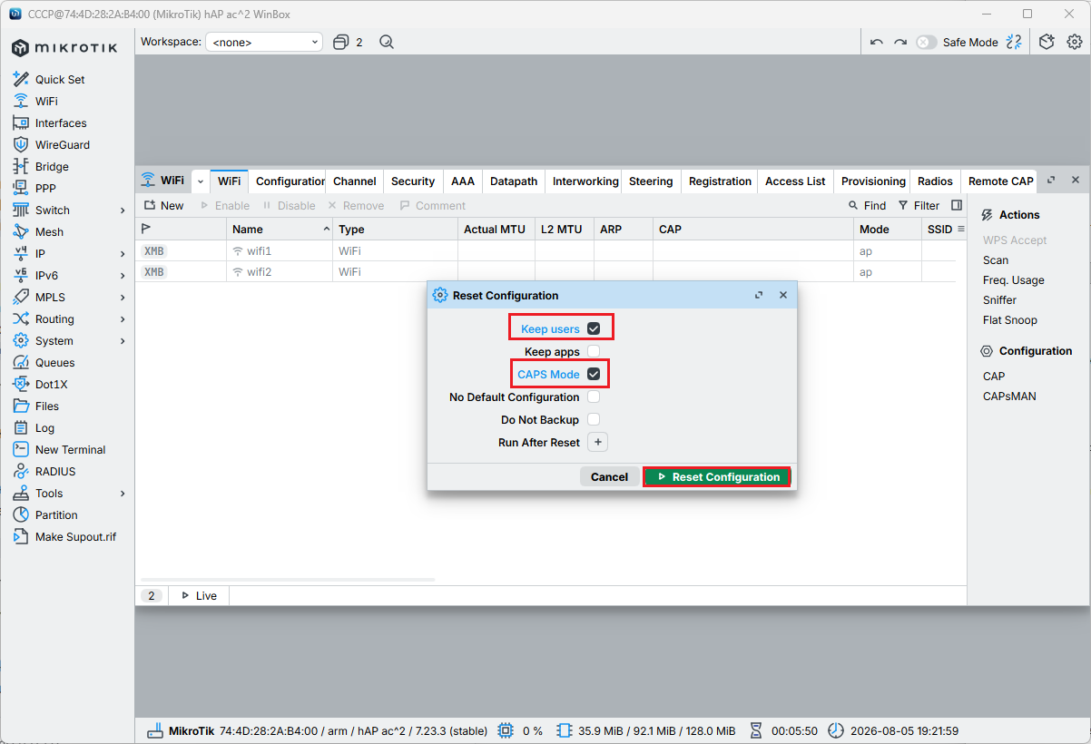Expand the System submenu
The width and height of the screenshot is (1091, 744).
123,341
